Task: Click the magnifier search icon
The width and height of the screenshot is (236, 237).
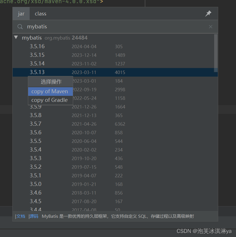Action: point(20,27)
